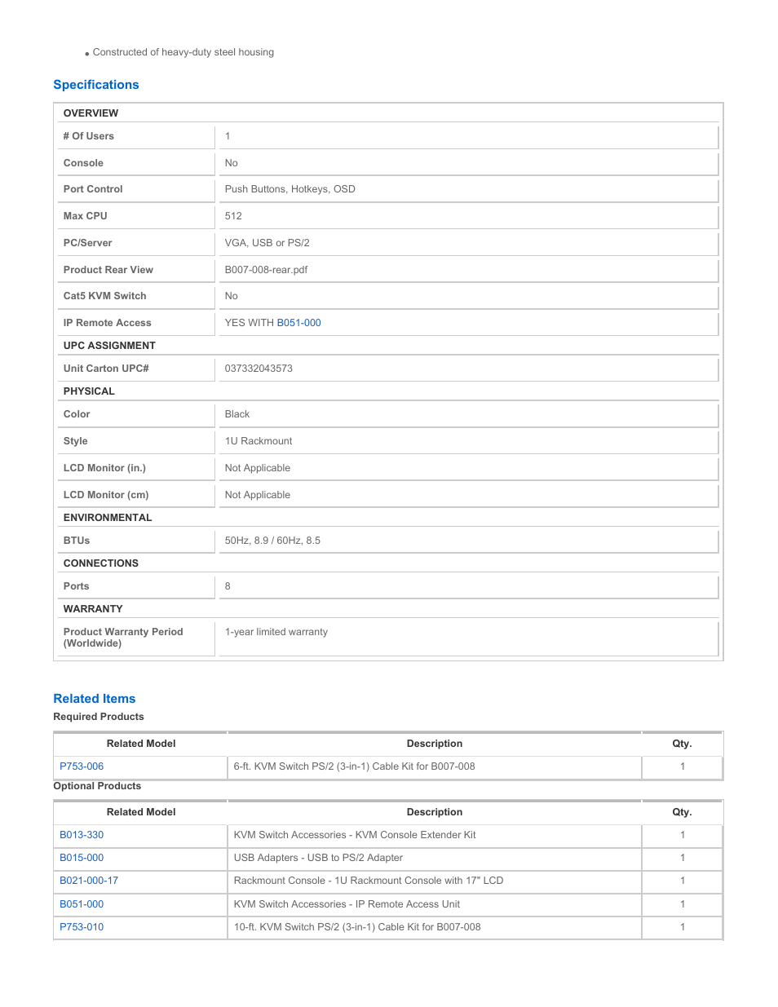
Task: Select the Color value Black
Action: point(237,414)
